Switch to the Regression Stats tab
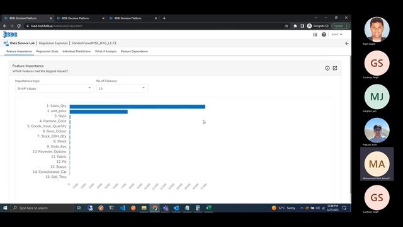 coord(47,52)
